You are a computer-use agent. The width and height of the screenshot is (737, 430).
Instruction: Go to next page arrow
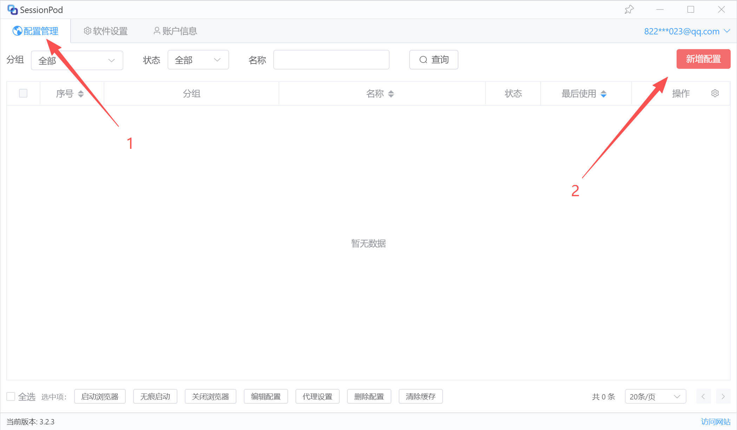(x=723, y=397)
